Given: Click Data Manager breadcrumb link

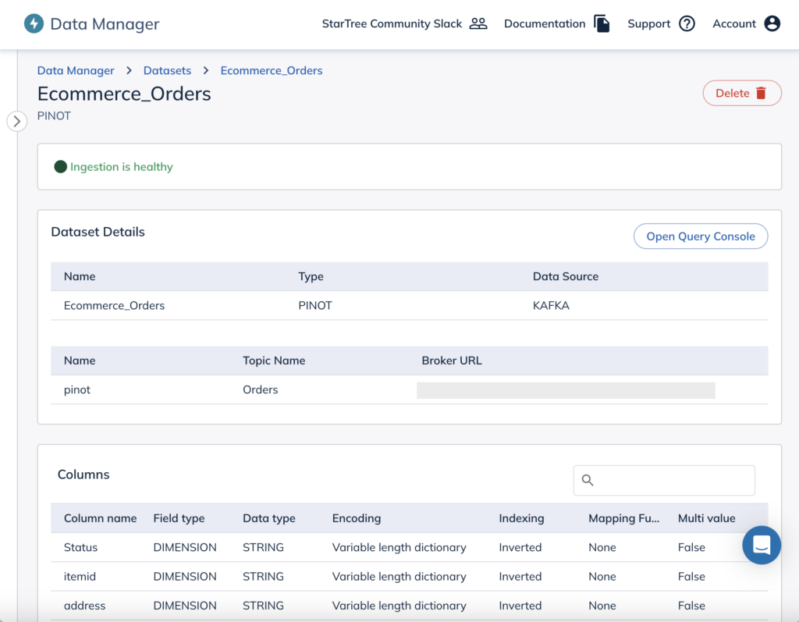Looking at the screenshot, I should point(76,70).
